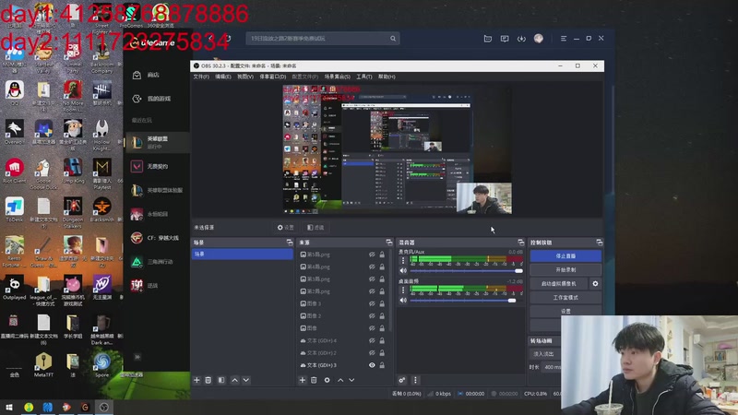
Task: Open 编辑(E) menu in OBS
Action: [223, 77]
